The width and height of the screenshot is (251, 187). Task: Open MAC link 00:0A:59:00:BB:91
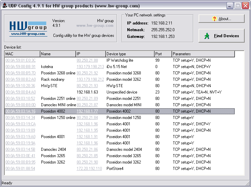(x=20, y=67)
